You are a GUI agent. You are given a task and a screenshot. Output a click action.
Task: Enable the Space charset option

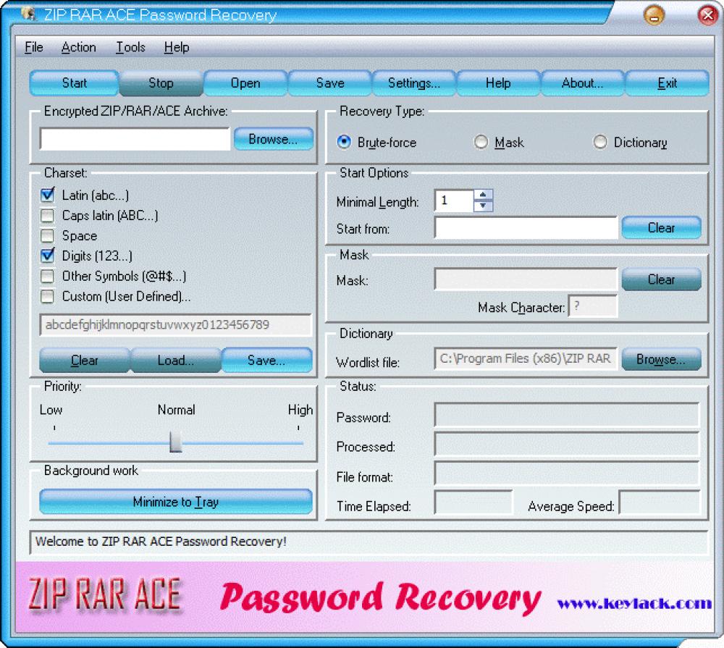pyautogui.click(x=47, y=235)
